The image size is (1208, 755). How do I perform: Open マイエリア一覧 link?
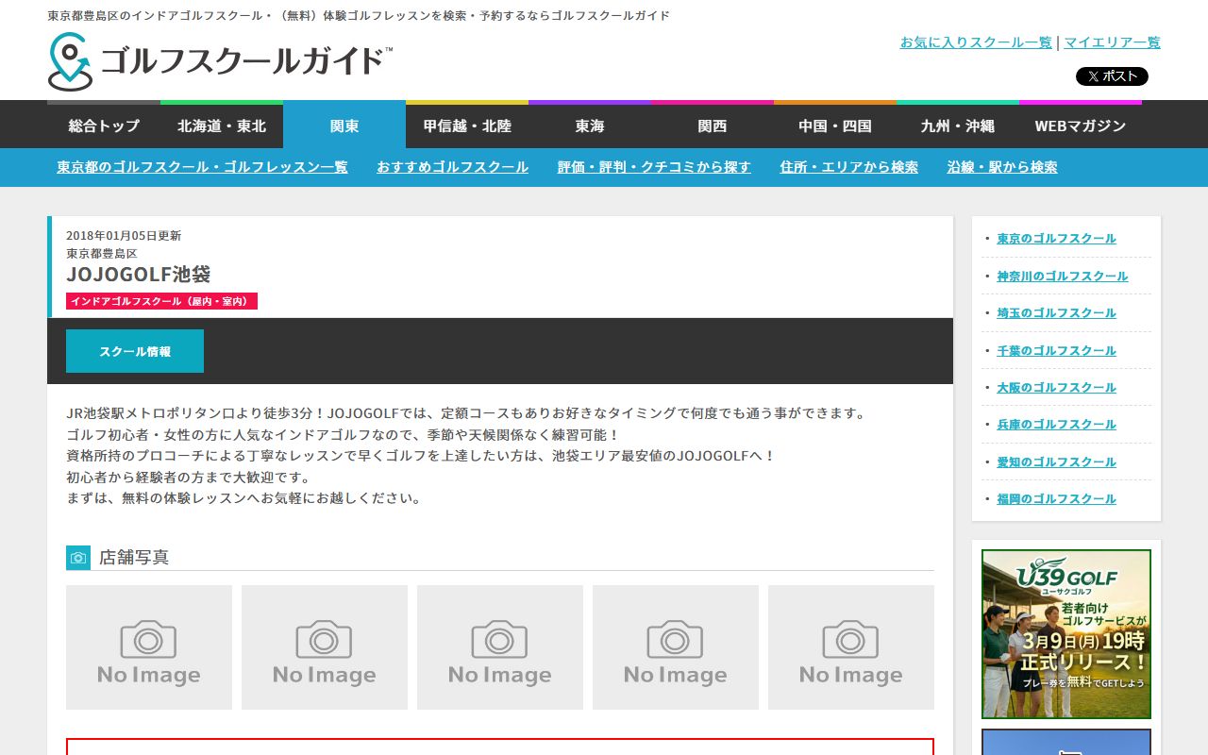(x=1113, y=42)
